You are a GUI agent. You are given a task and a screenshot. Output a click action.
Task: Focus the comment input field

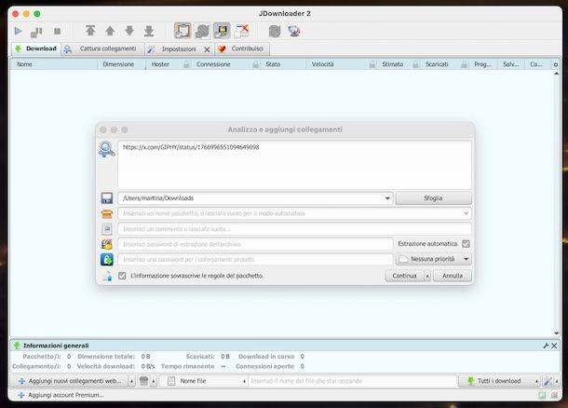294,228
